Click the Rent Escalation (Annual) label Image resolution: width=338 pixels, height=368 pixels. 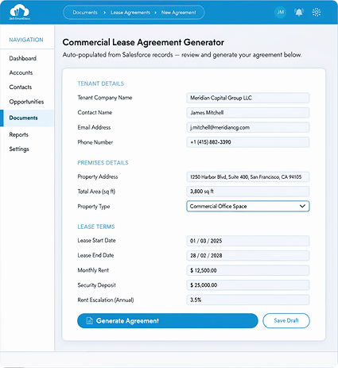coord(106,300)
